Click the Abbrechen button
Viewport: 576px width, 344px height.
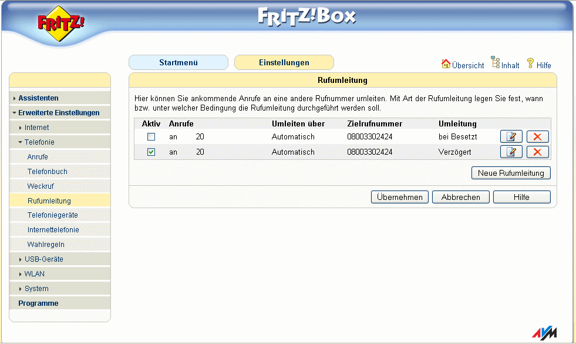tap(461, 197)
